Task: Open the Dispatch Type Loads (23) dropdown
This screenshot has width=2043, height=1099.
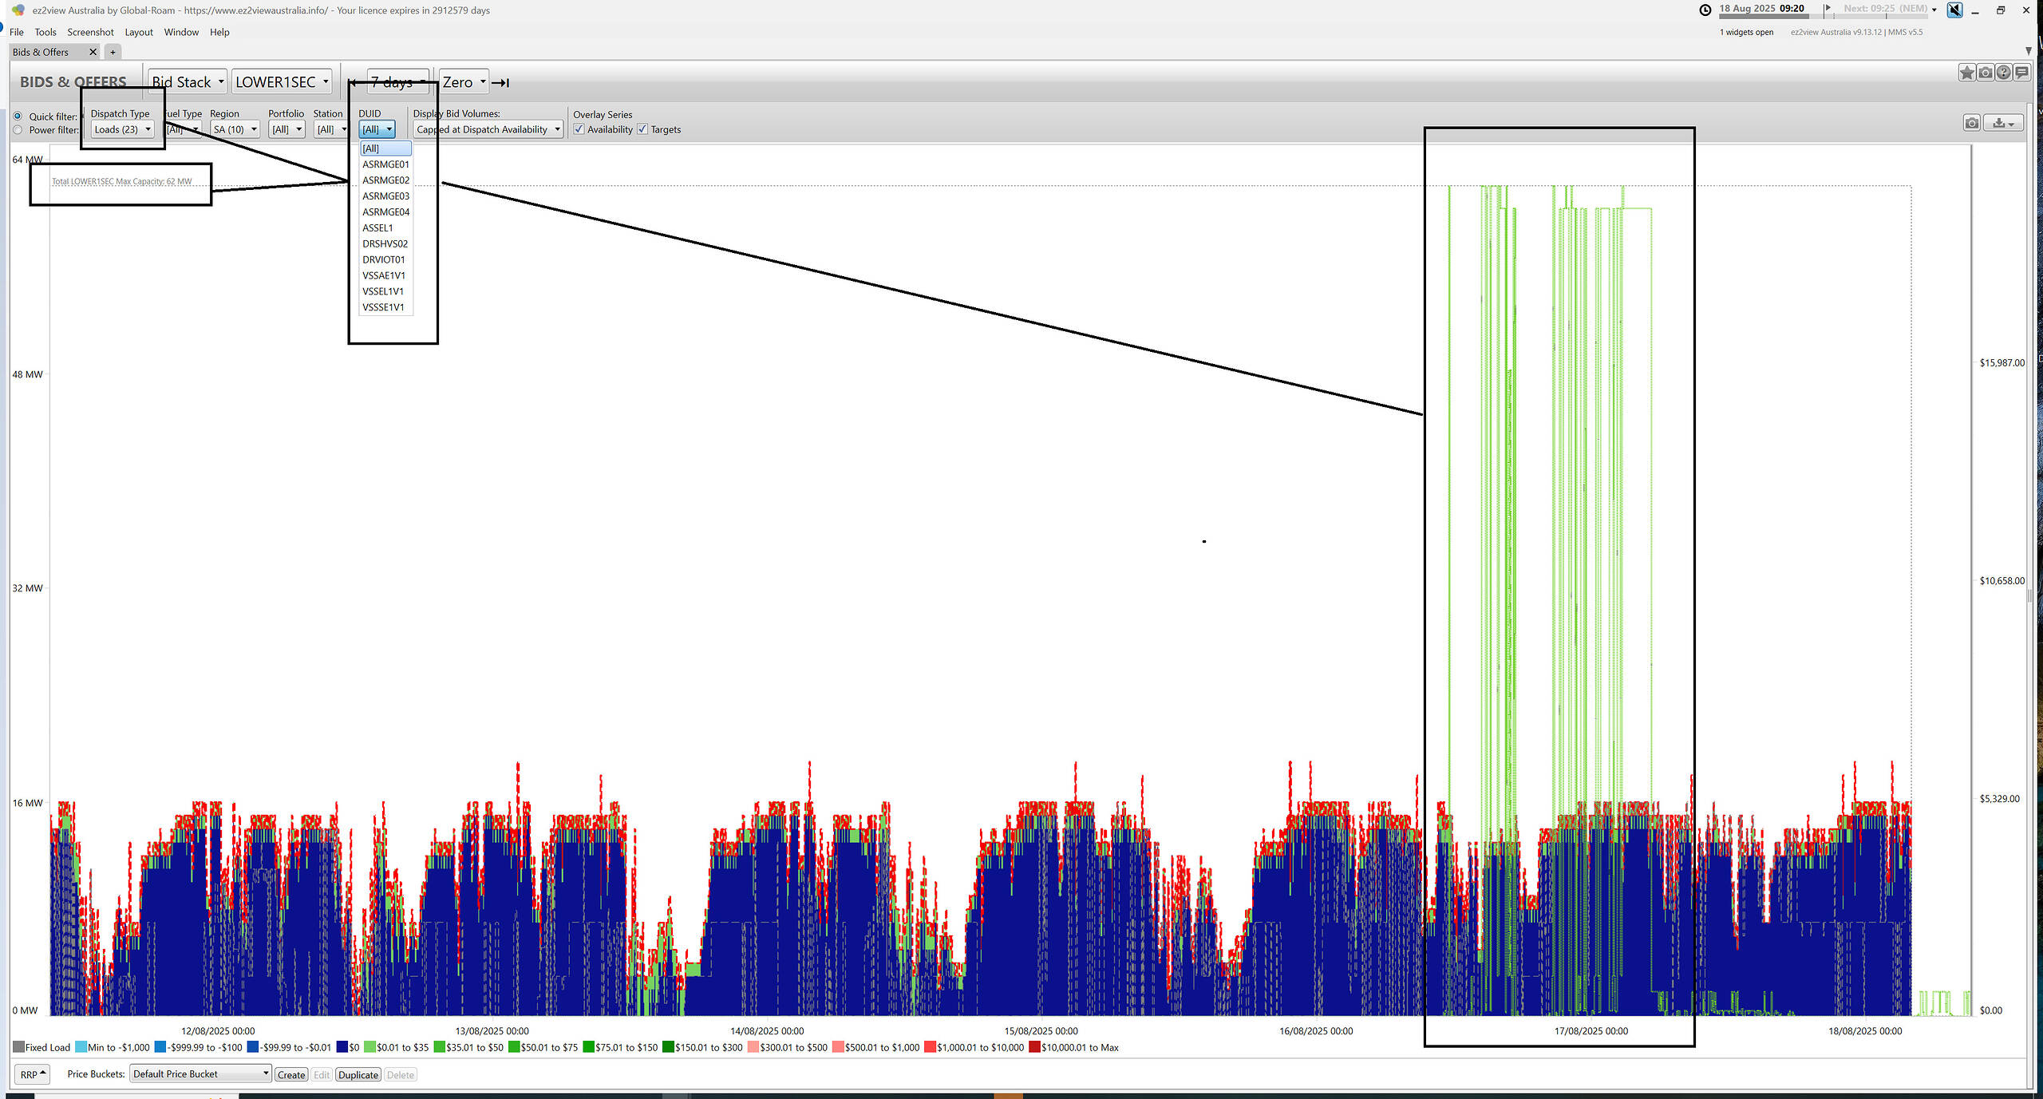Action: tap(122, 129)
